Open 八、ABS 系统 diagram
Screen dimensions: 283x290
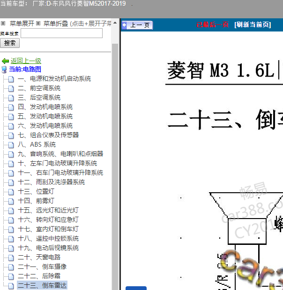37,144
